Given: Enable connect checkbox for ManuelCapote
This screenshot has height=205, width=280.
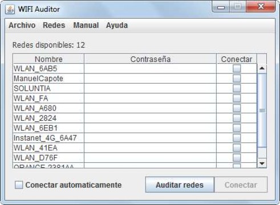Looking at the screenshot, I should click(x=237, y=78).
